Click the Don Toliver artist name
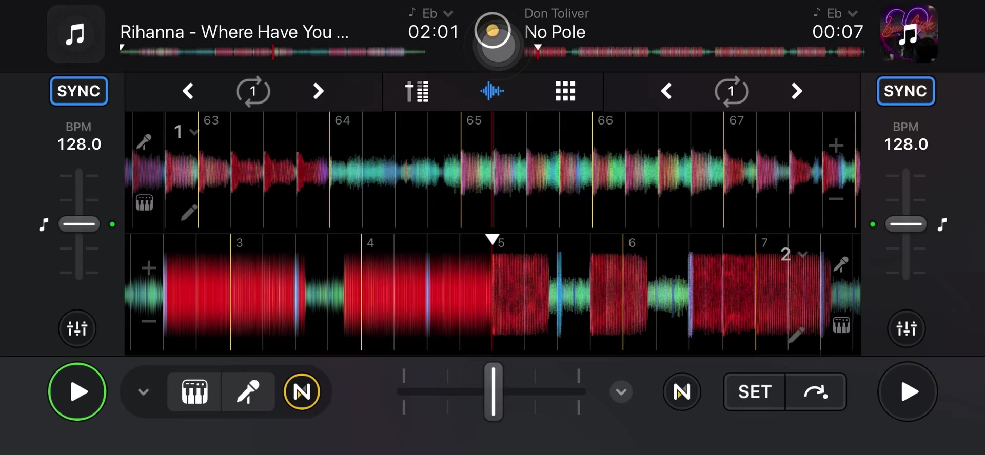Viewport: 985px width, 455px height. pos(556,13)
